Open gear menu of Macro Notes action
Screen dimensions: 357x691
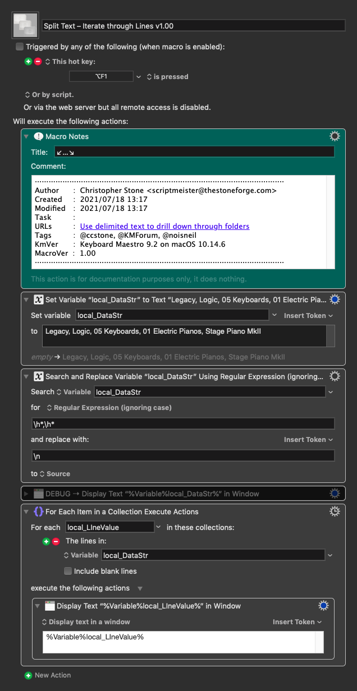[335, 136]
